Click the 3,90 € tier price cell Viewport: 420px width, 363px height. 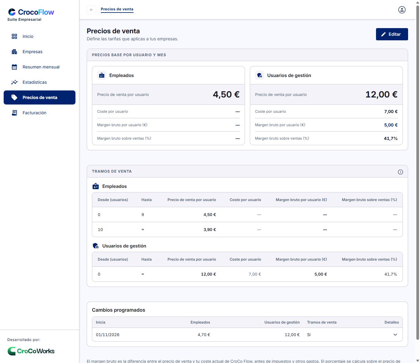210,229
